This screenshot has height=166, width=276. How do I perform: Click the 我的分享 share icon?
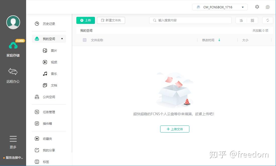(x=37, y=150)
